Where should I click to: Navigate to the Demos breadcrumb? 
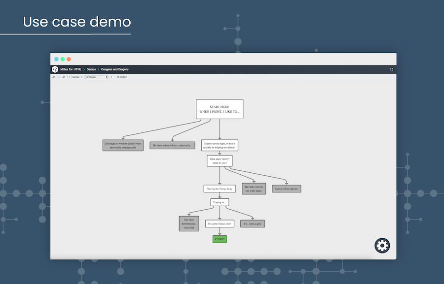tap(91, 69)
